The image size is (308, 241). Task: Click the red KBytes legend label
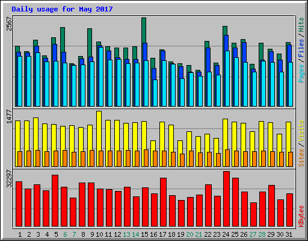(x=301, y=216)
